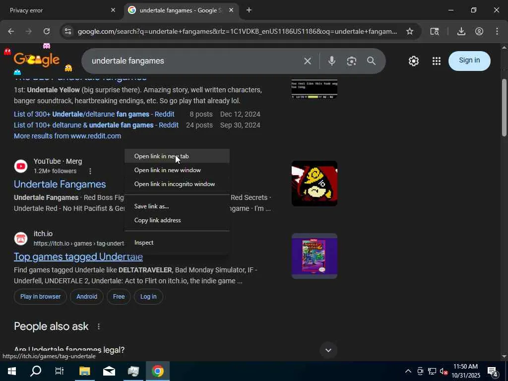Open Windows taskbar search
This screenshot has height=381, width=508.
36,371
